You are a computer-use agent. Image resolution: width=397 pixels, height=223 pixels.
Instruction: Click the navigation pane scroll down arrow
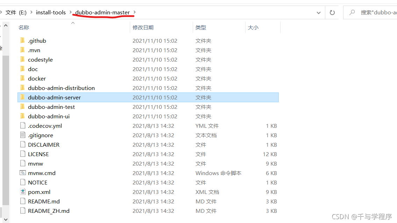(x=6, y=219)
